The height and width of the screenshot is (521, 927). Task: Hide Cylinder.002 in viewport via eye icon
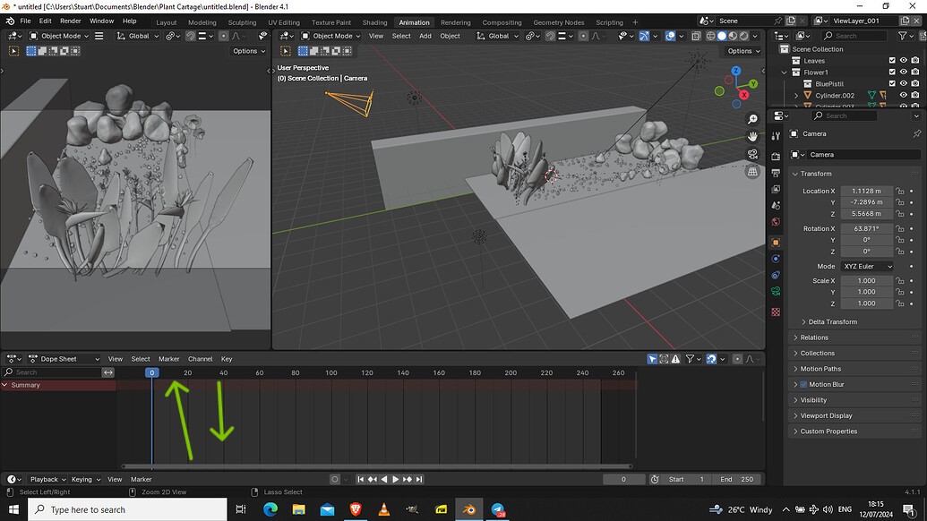(904, 95)
